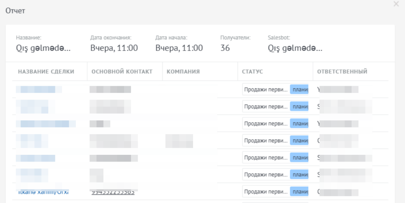This screenshot has height=203, width=405.
Task: Click the Qış gəlmədə... value under Salesbot
Action: pos(295,48)
